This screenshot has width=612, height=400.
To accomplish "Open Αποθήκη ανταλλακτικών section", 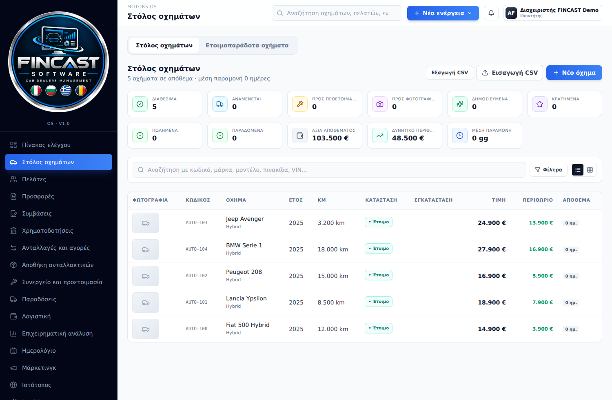I will [x=58, y=265].
